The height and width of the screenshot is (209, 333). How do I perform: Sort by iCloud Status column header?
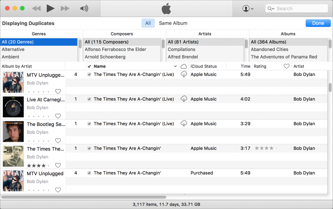point(204,66)
